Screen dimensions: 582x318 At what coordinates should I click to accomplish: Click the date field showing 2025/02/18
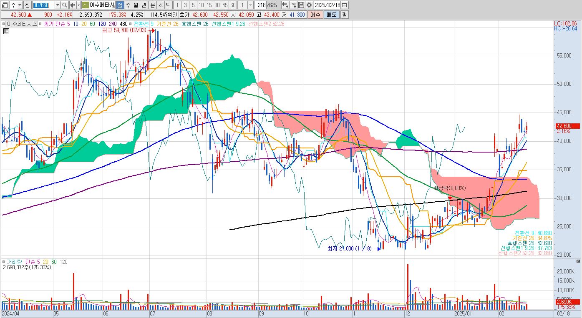pyautogui.click(x=327, y=5)
